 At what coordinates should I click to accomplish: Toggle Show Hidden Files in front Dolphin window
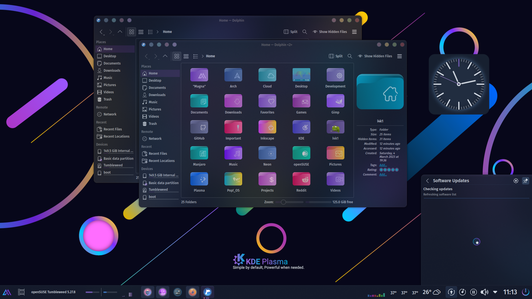pyautogui.click(x=375, y=56)
